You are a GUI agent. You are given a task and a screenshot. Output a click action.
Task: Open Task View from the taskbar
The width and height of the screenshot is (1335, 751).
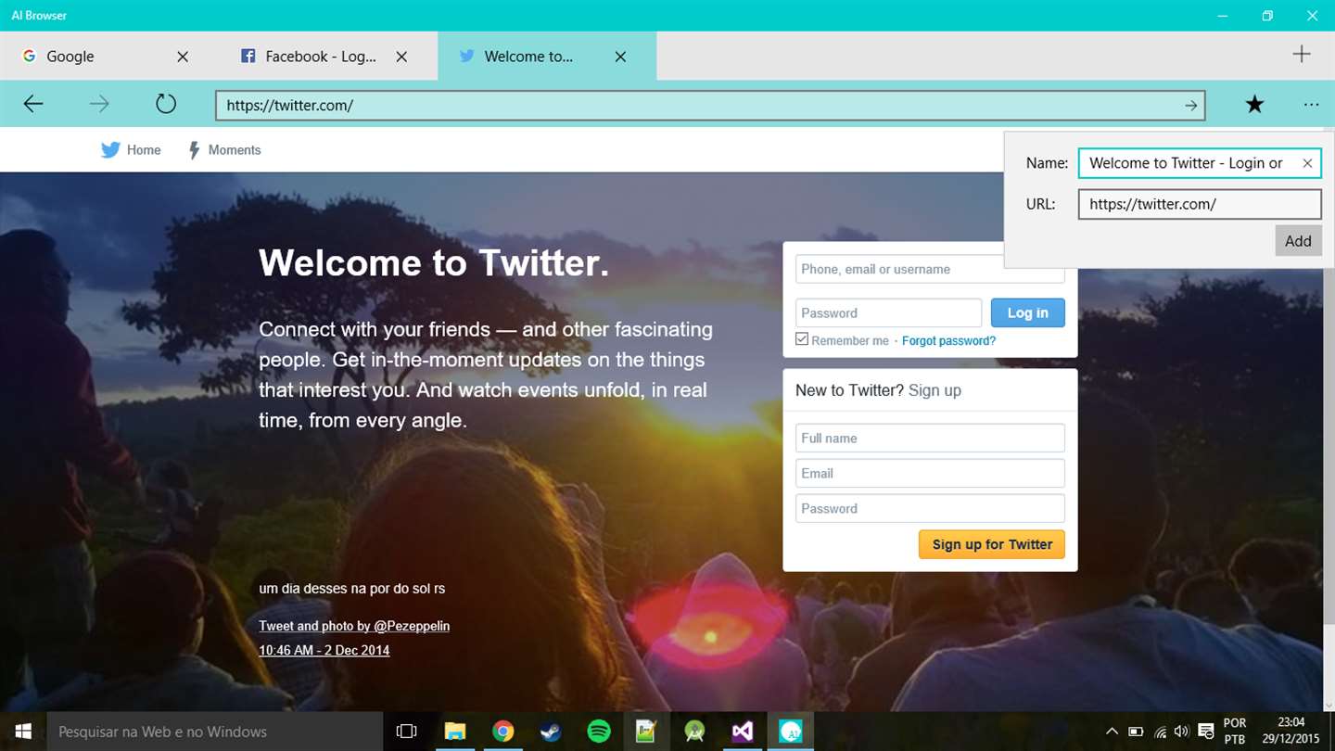[x=406, y=732]
